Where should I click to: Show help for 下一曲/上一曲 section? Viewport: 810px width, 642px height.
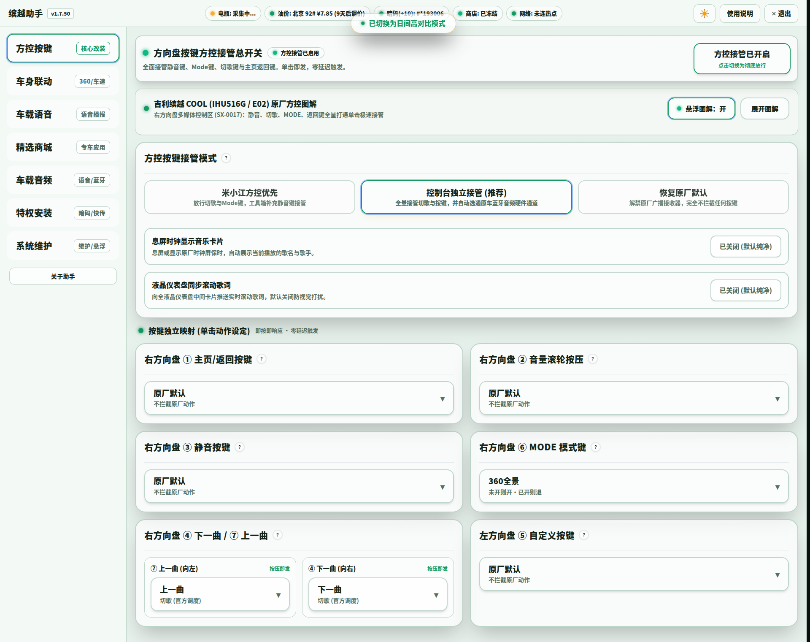pos(278,535)
